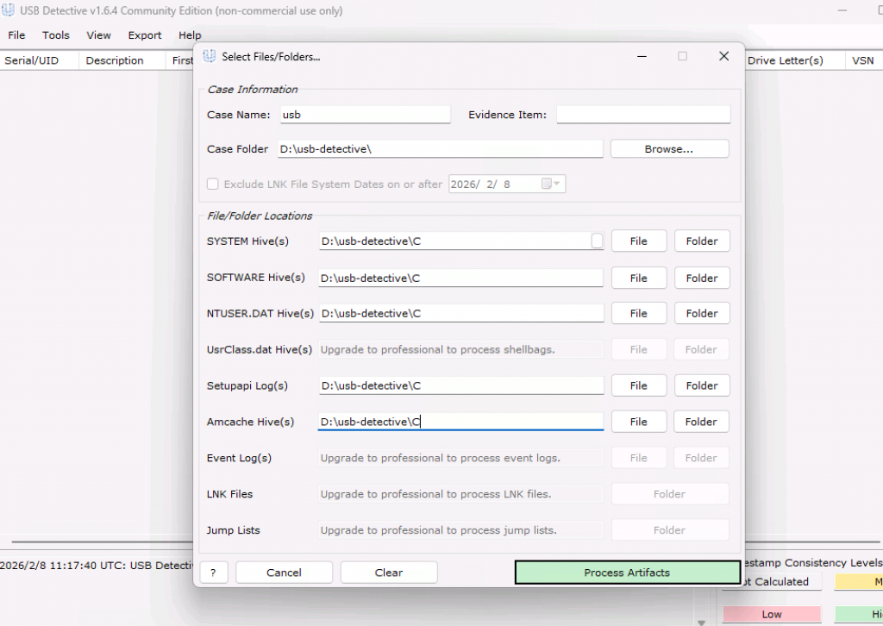
Task: Toggle Exclude LNK File System Dates checkbox
Action: pos(213,184)
